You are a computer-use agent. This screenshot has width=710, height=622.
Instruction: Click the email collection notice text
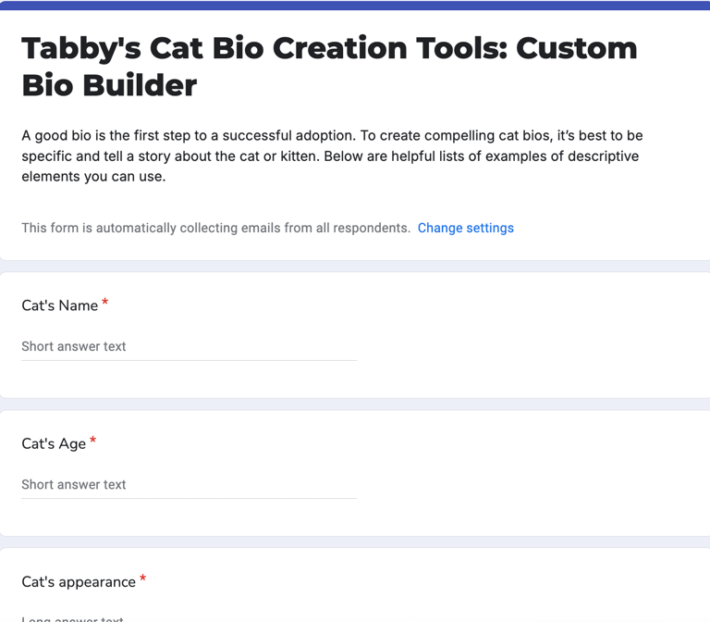(x=215, y=228)
